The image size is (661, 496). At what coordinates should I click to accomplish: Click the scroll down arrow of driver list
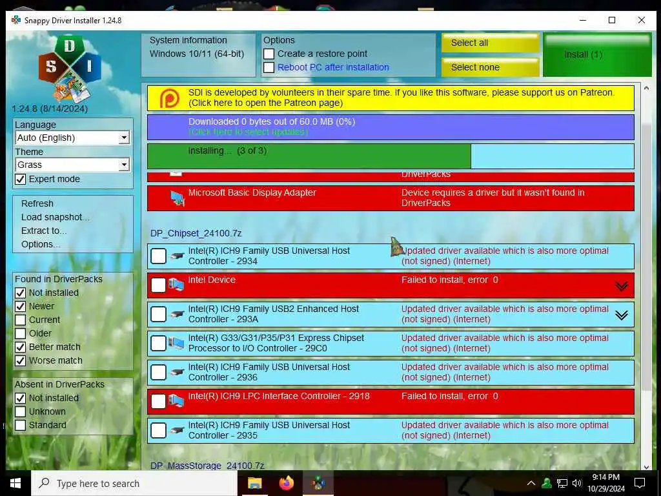647,466
